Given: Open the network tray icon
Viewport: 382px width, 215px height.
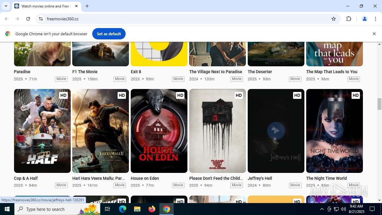Looking at the screenshot, I should (x=336, y=209).
